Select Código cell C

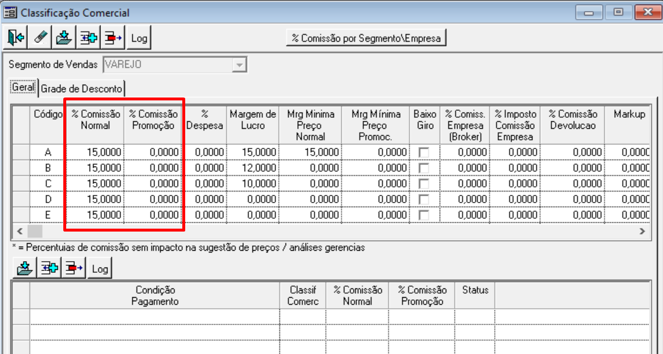pyautogui.click(x=48, y=184)
